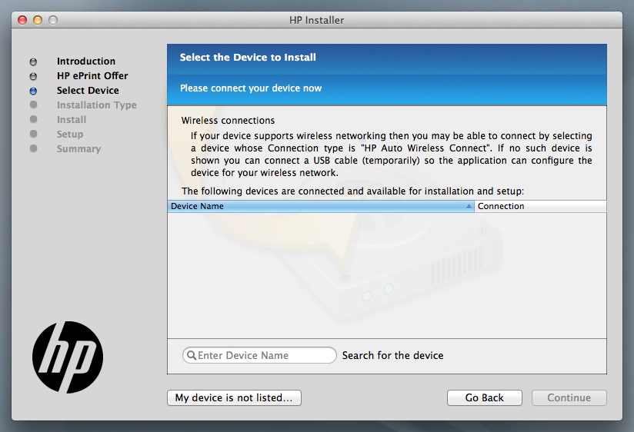
Task: Click the magnifying glass in the search field
Action: coord(190,355)
